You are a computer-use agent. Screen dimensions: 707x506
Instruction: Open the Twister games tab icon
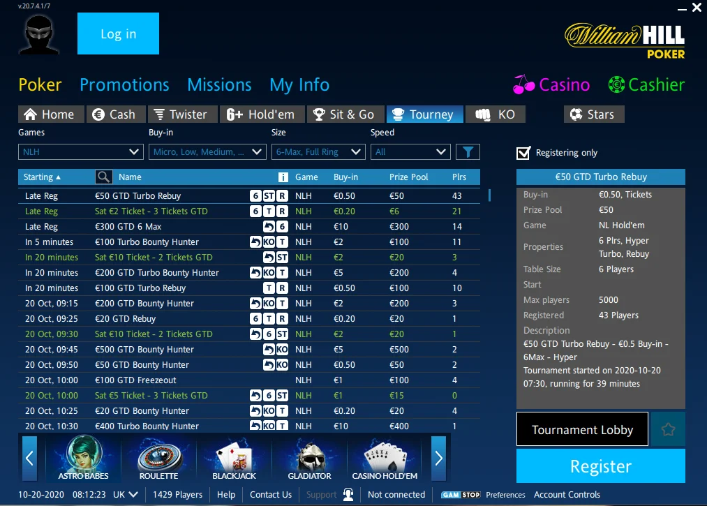point(158,114)
